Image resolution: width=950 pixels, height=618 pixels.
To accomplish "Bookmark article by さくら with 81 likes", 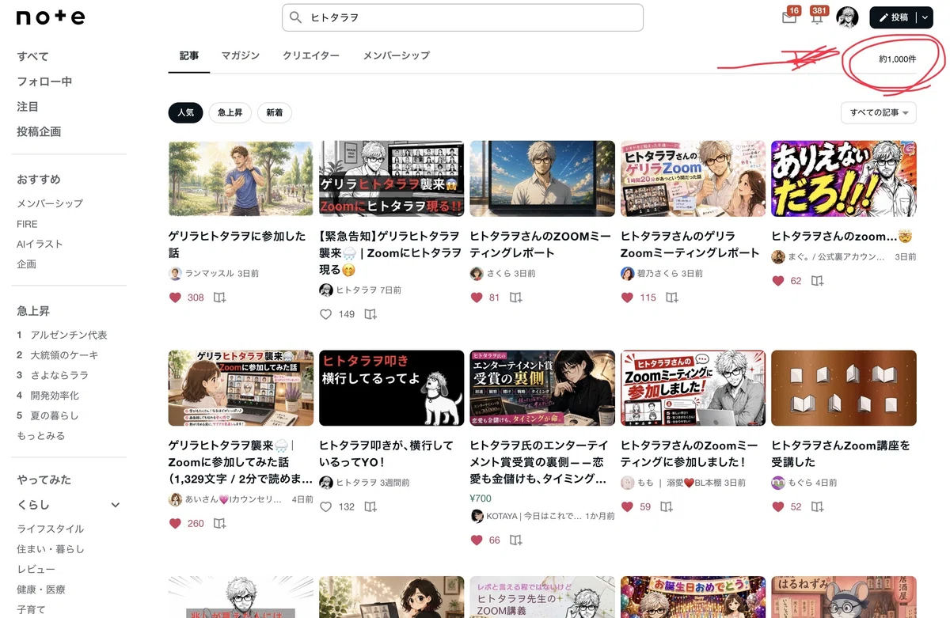I will point(515,298).
